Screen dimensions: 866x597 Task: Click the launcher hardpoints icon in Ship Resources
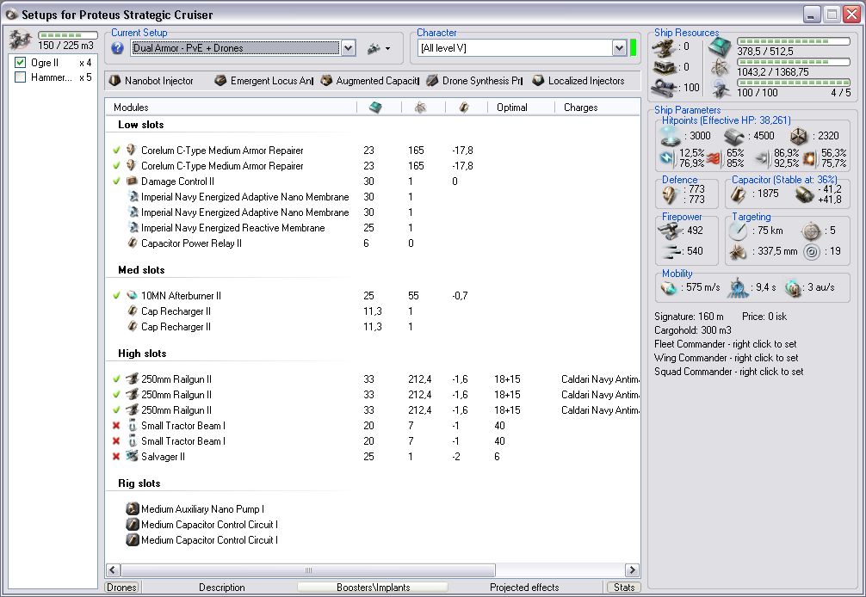664,67
